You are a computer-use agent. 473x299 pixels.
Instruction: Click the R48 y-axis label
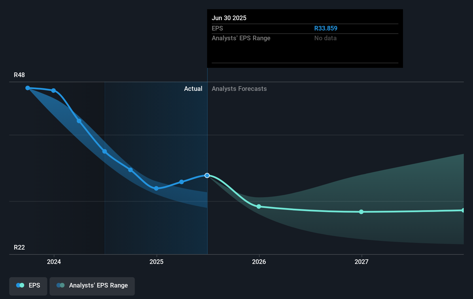[19, 75]
